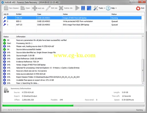
Task: Click the Running indicator in the status bar
Action: click(x=140, y=110)
